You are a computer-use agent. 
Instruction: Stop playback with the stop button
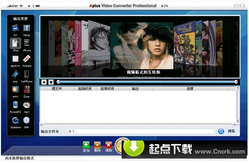coord(51,82)
